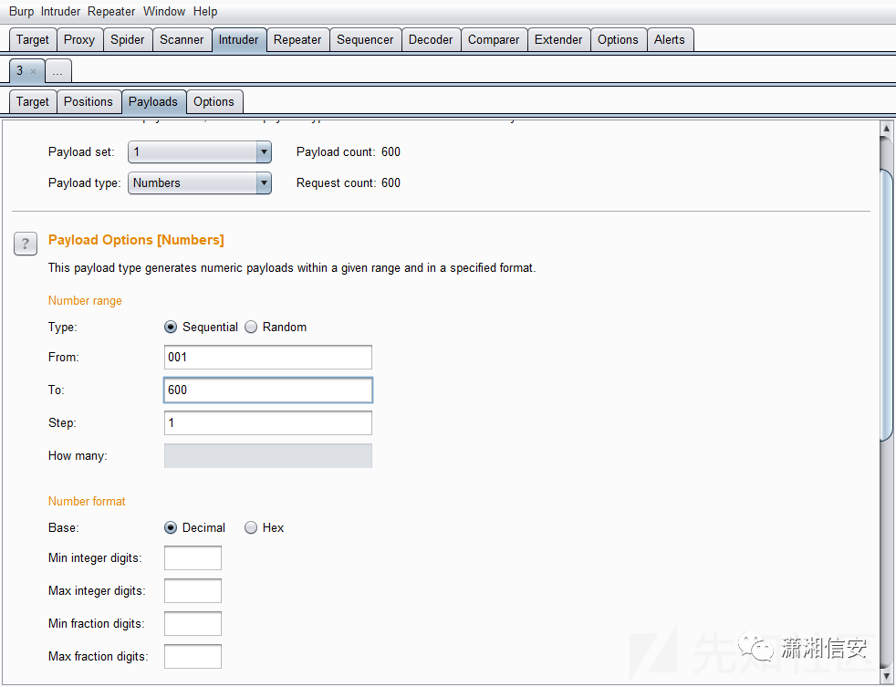The height and width of the screenshot is (687, 896).
Task: Open the Positions sub-tab
Action: pos(89,102)
